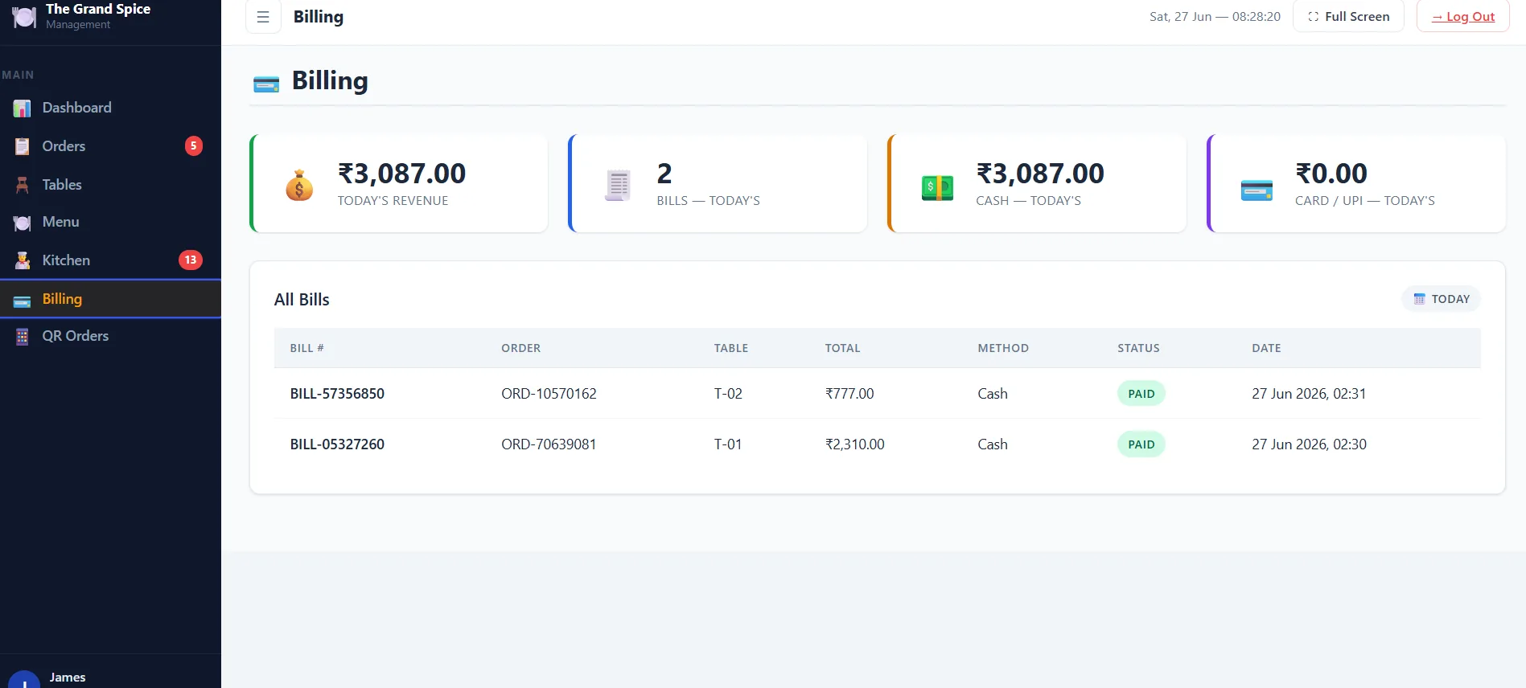Screen dimensions: 1526x688
Task: Click the Log Out link
Action: pyautogui.click(x=1463, y=17)
